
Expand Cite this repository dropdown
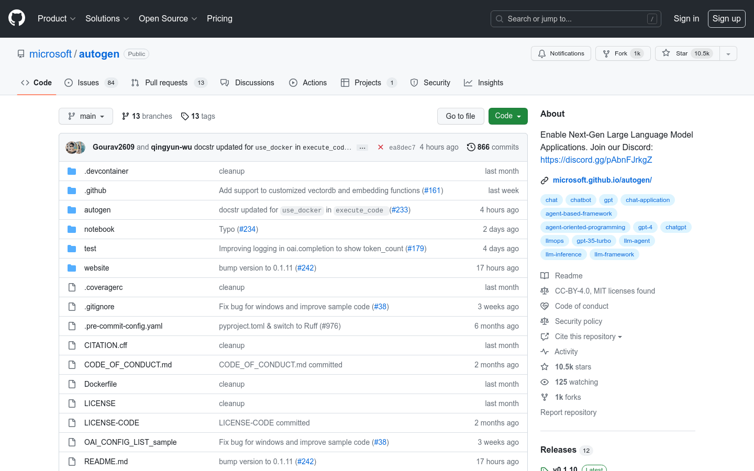pos(588,337)
